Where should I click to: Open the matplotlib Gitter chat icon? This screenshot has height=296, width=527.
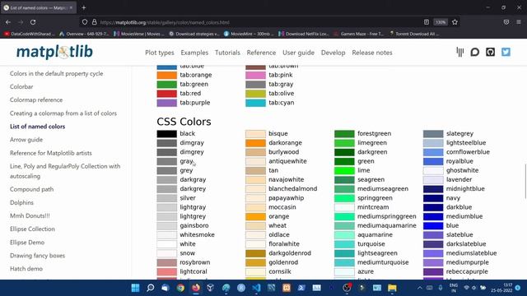(x=459, y=52)
